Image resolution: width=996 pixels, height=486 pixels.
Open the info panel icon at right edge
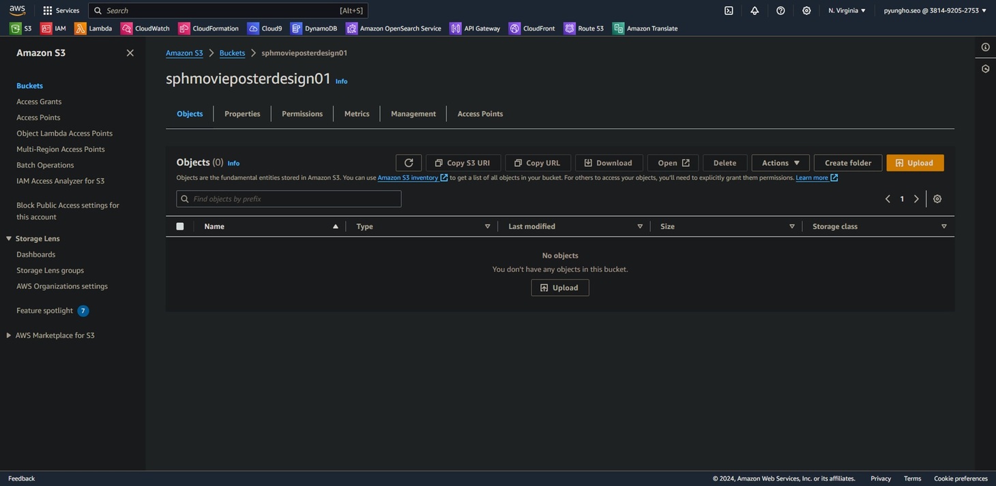[x=986, y=47]
